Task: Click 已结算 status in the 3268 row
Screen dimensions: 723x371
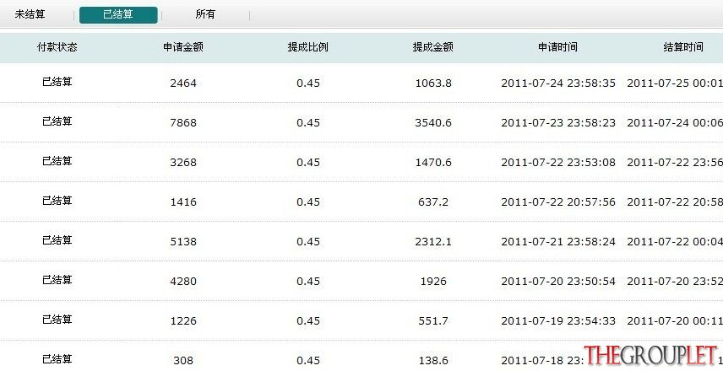Action: [x=57, y=161]
